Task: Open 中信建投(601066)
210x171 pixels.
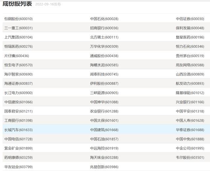Action: 18,102
